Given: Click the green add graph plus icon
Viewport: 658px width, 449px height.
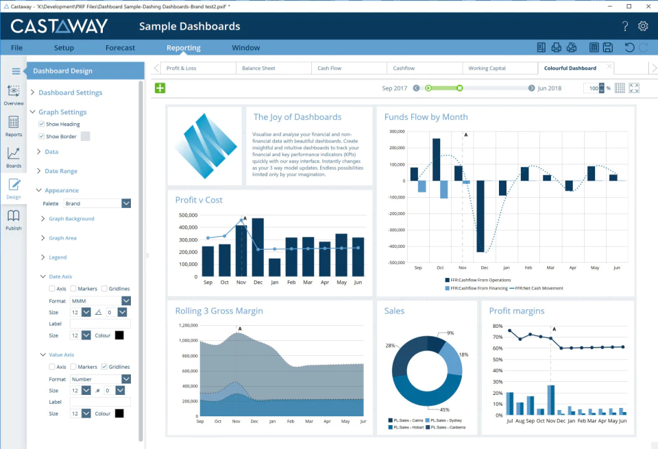Looking at the screenshot, I should (160, 88).
